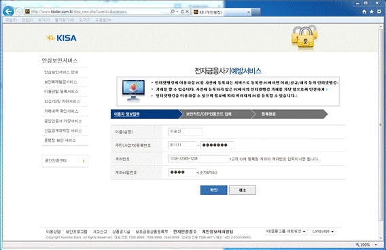This screenshot has height=250, width=386.
Task: Open 피싱/파밍 차단서비스 sidebar link
Action: tap(62, 101)
